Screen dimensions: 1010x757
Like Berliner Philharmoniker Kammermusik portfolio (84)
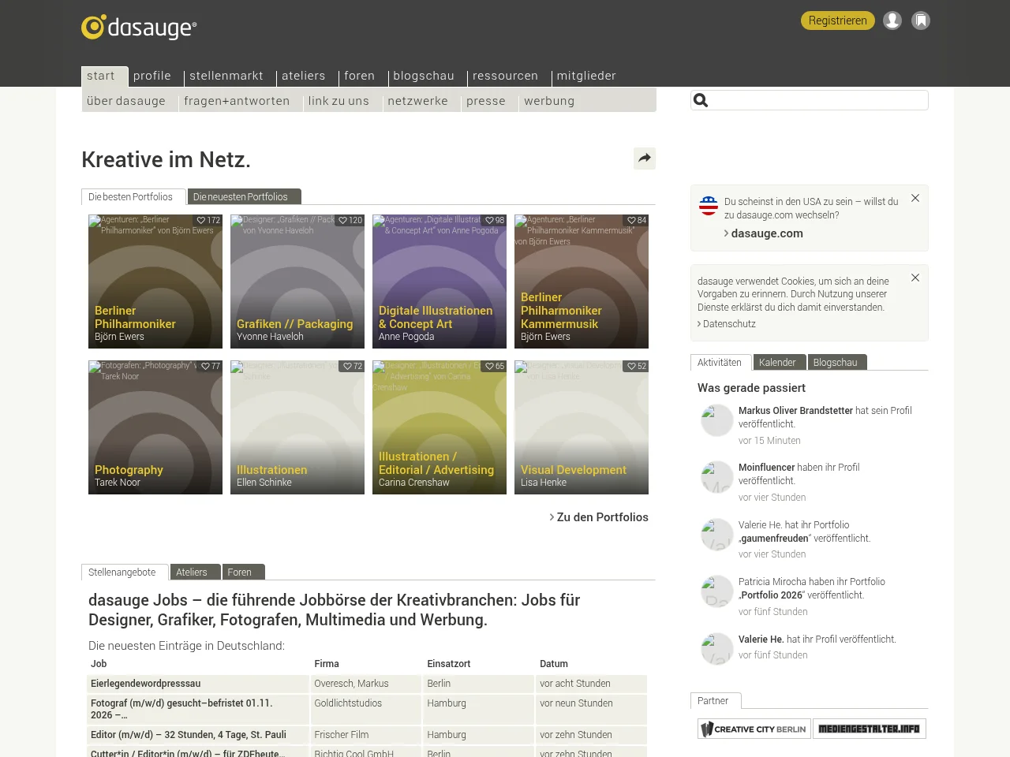tap(637, 221)
